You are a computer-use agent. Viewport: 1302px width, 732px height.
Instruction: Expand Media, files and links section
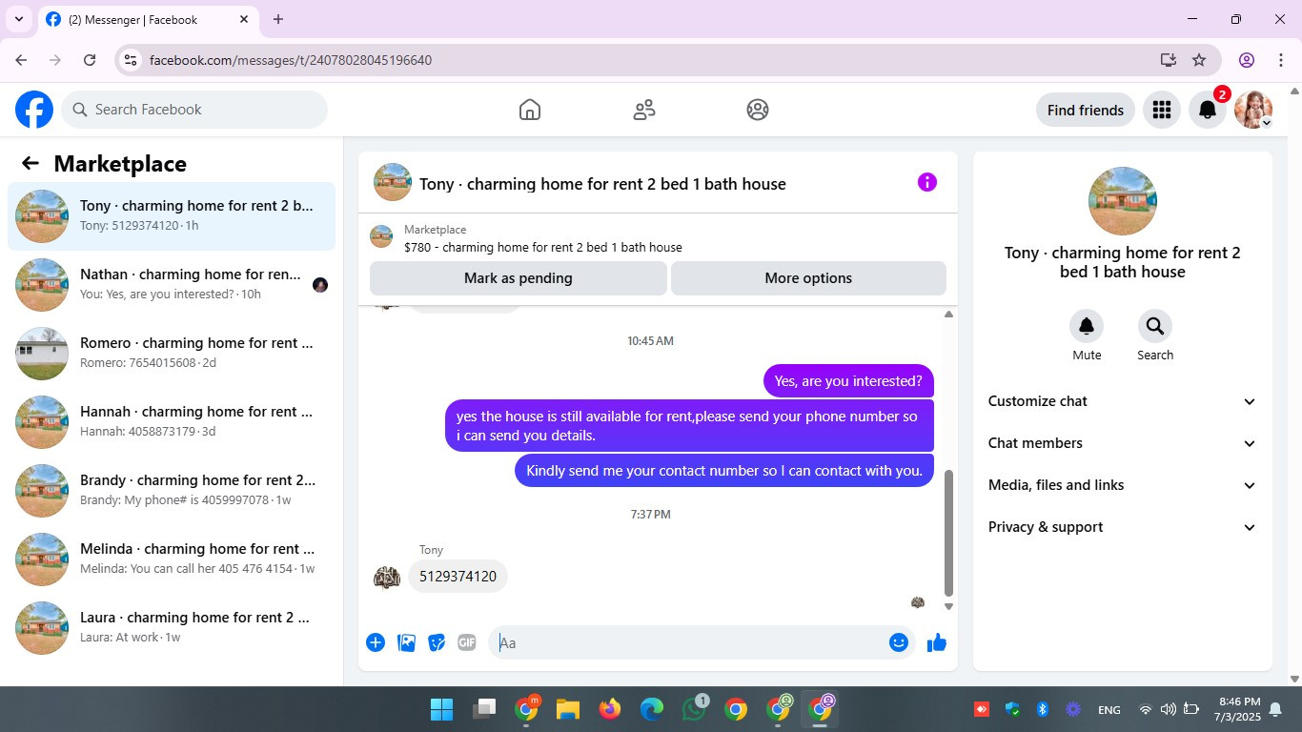tap(1123, 485)
